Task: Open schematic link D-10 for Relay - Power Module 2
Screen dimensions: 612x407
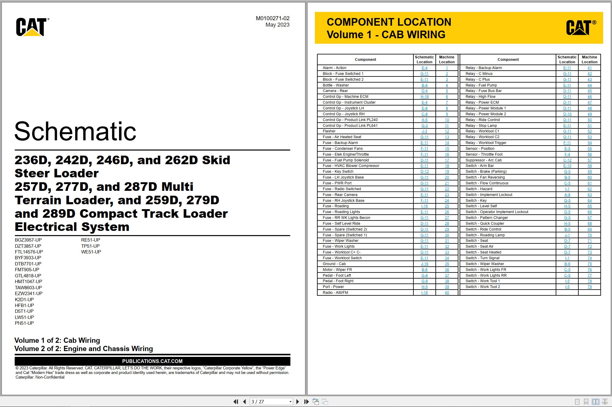Action: tap(567, 114)
